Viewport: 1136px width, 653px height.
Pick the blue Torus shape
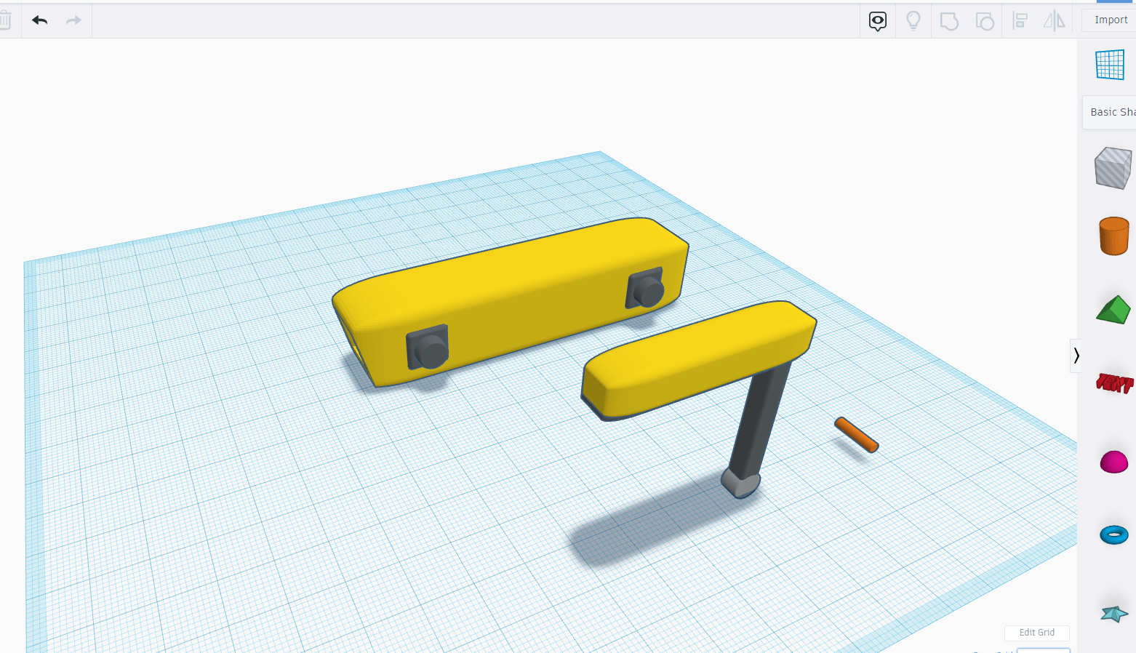[x=1114, y=535]
